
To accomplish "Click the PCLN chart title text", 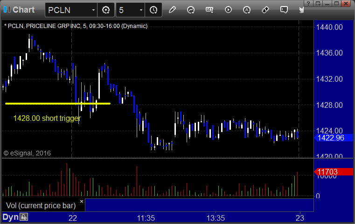I will point(76,26).
